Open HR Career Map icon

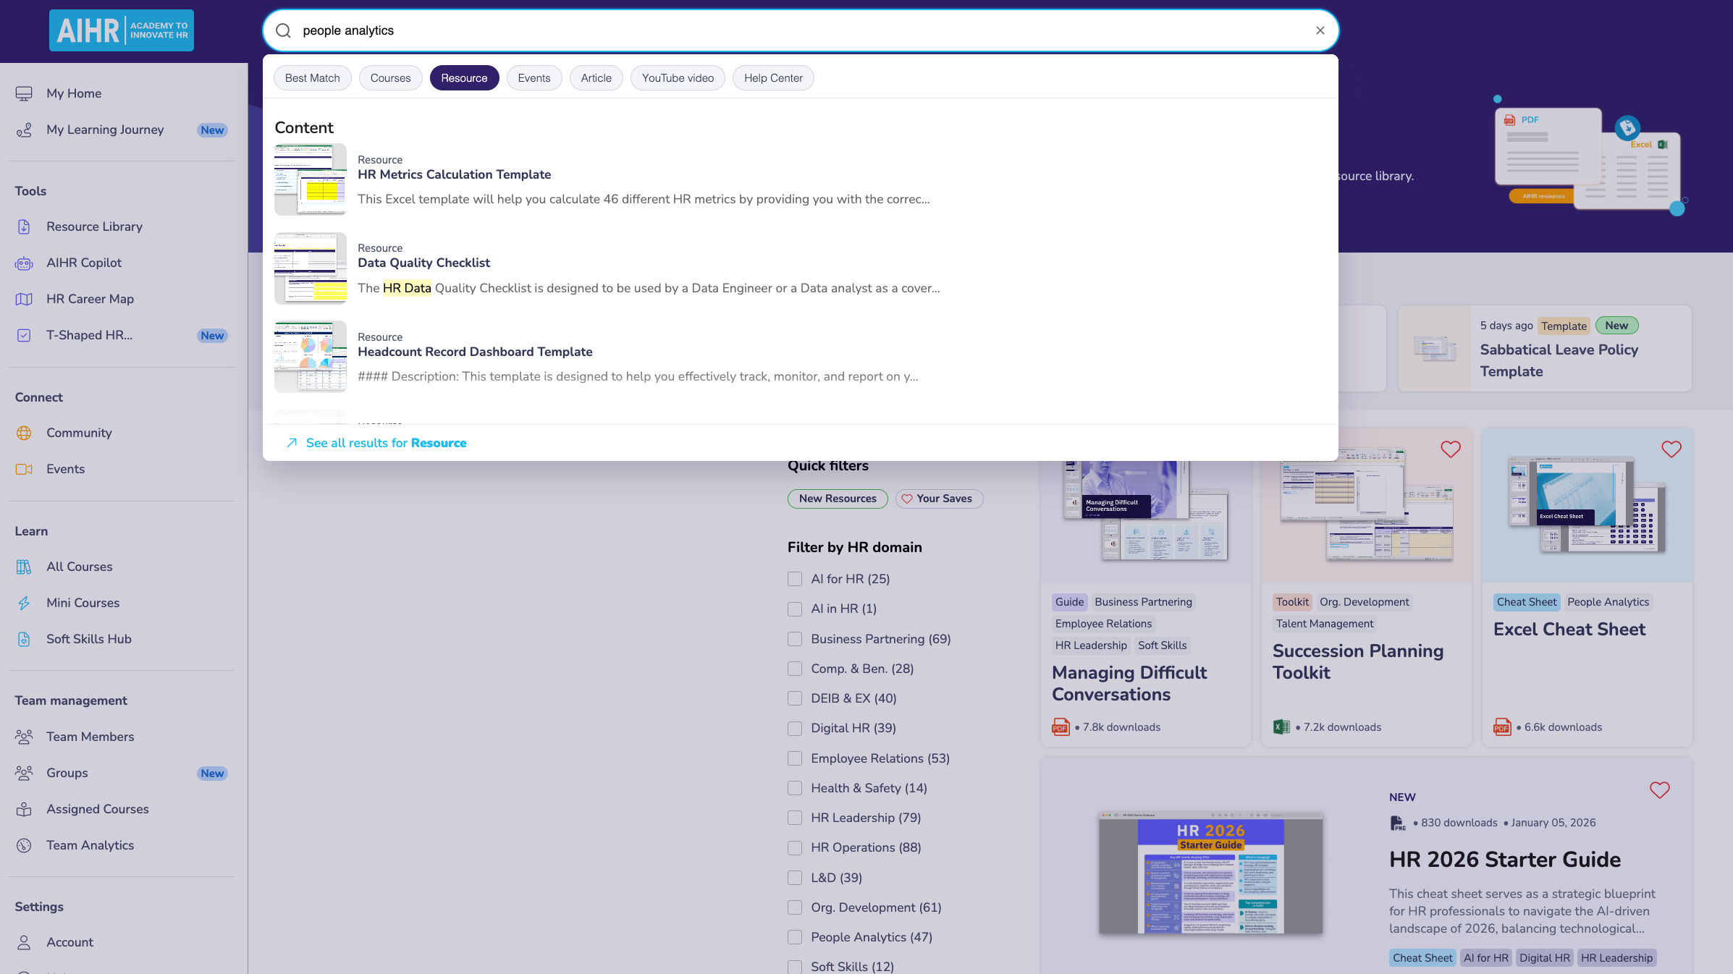point(24,299)
